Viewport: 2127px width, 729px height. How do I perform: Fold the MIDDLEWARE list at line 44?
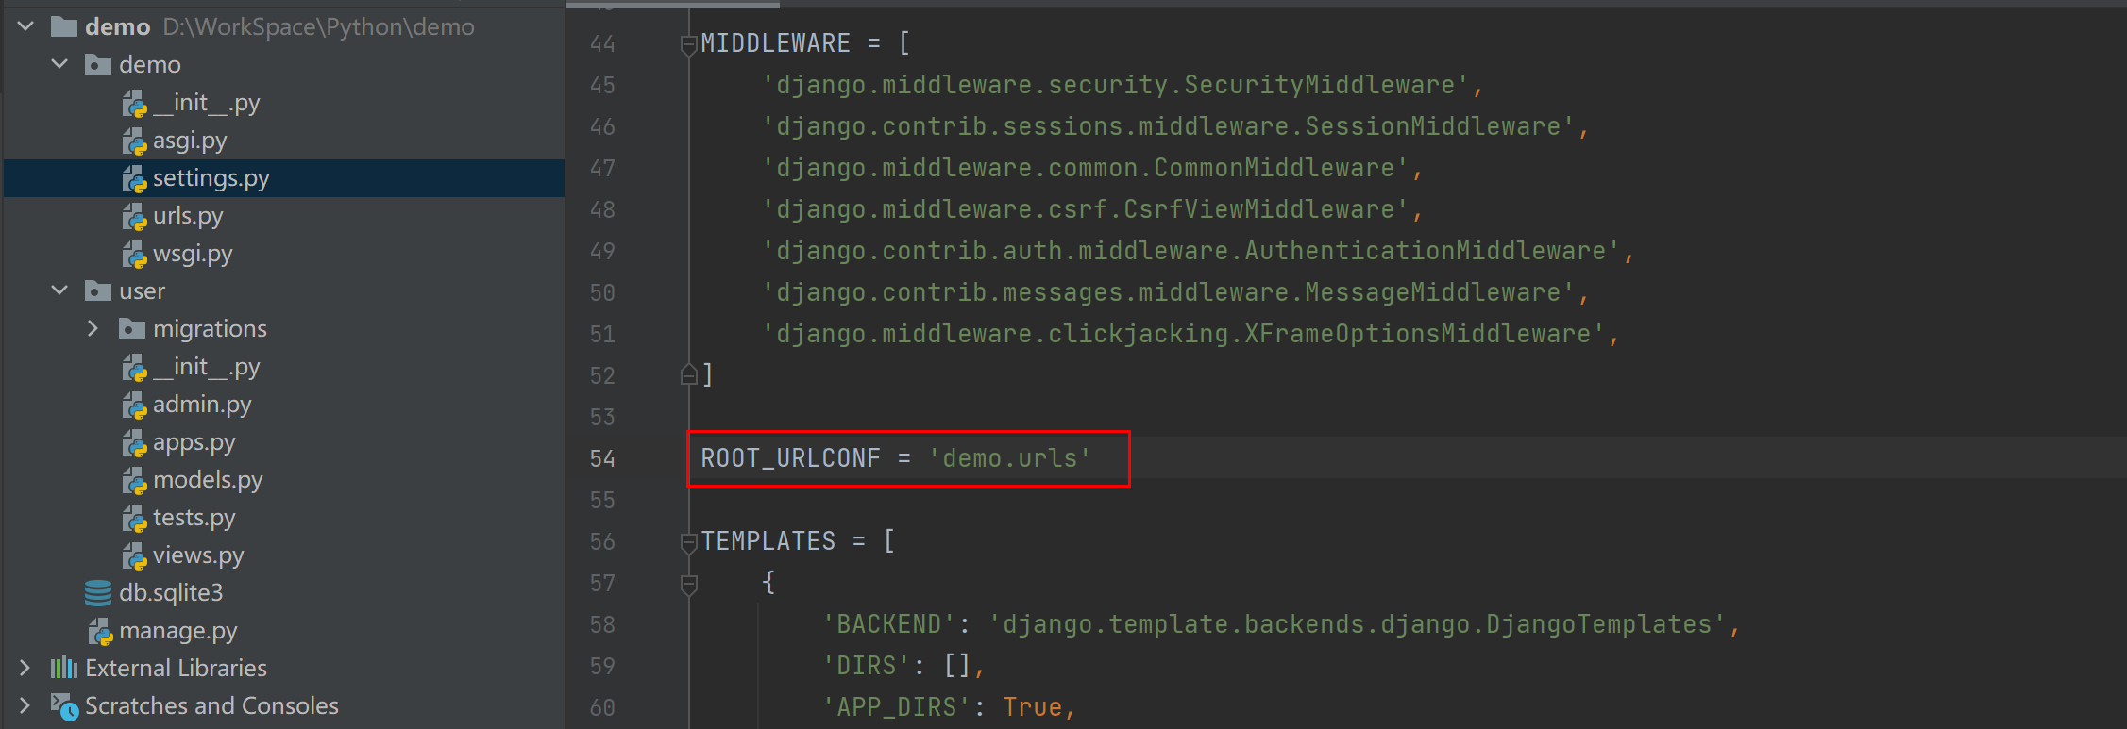click(689, 43)
